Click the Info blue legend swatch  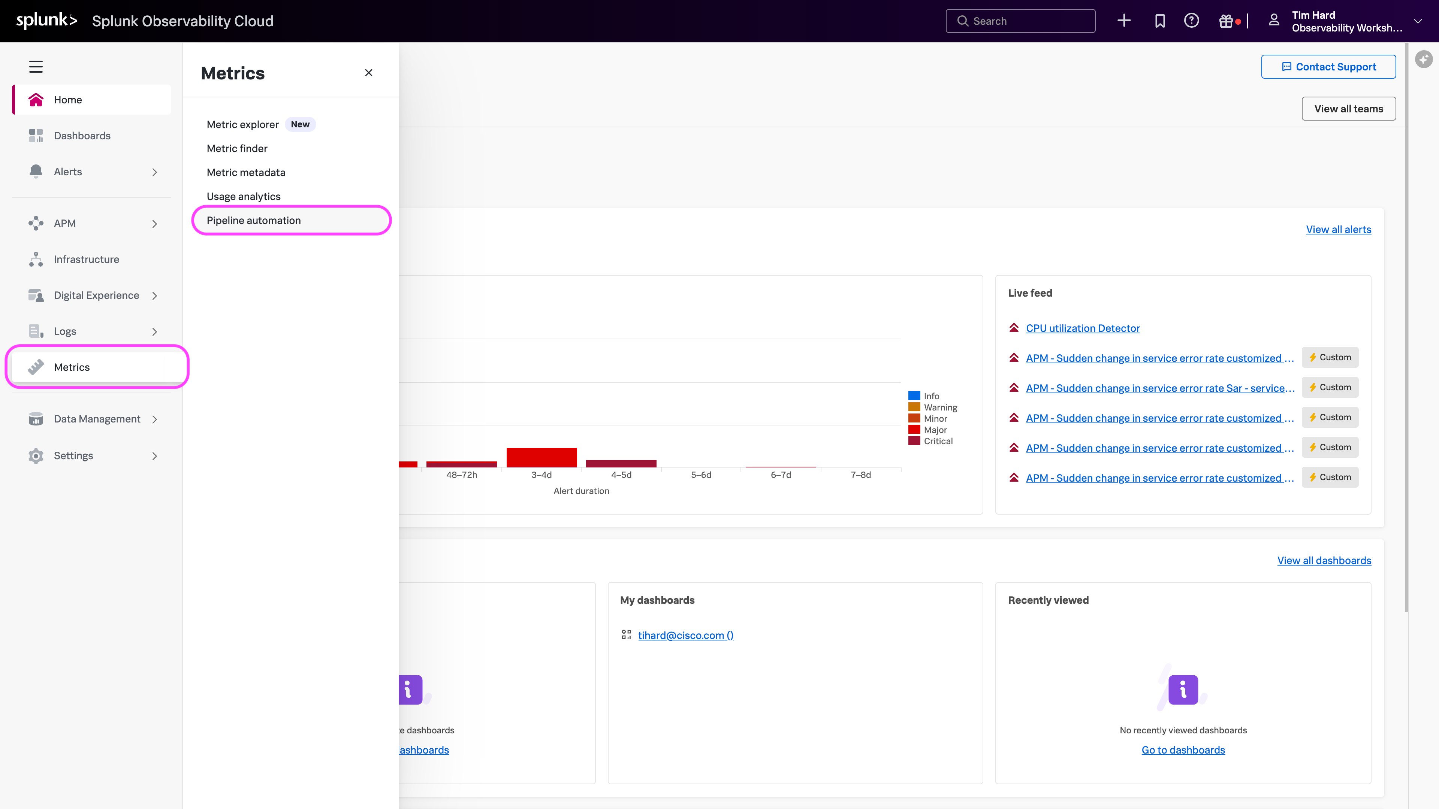pos(914,395)
